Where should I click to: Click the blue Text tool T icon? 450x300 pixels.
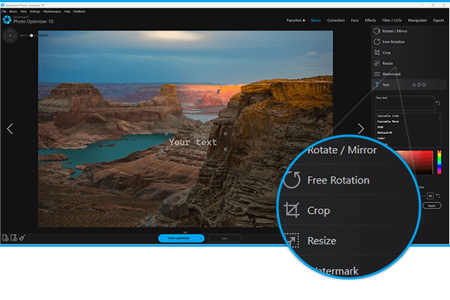point(376,85)
